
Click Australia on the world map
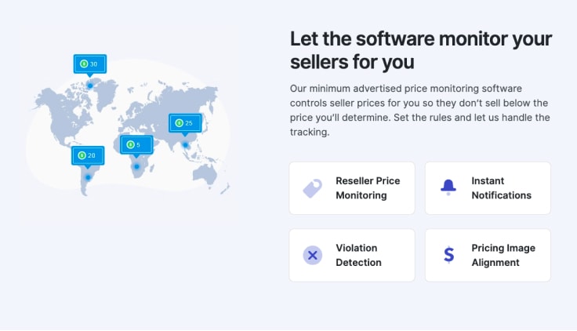tap(207, 173)
